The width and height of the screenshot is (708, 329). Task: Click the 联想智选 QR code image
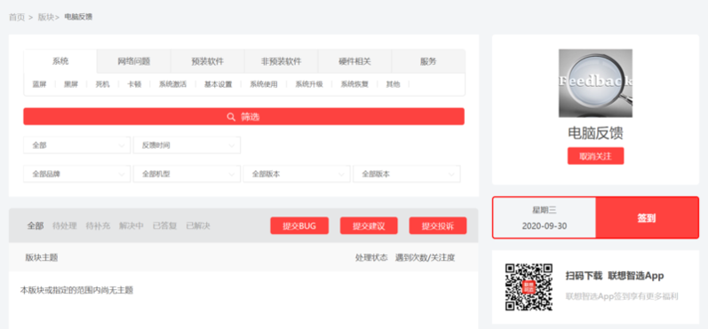(x=529, y=287)
